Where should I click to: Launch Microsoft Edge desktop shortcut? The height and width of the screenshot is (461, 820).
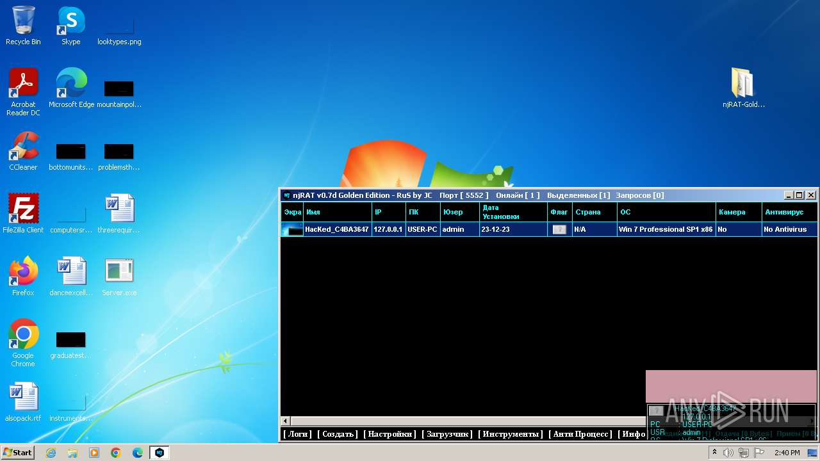click(71, 88)
